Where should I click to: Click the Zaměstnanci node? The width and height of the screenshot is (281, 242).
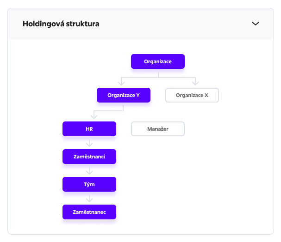pos(89,157)
